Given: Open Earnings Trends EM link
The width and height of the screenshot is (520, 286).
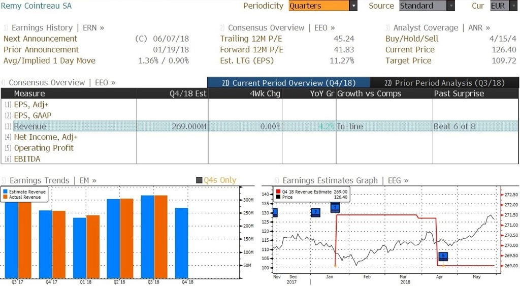Looking at the screenshot, I should 53,180.
